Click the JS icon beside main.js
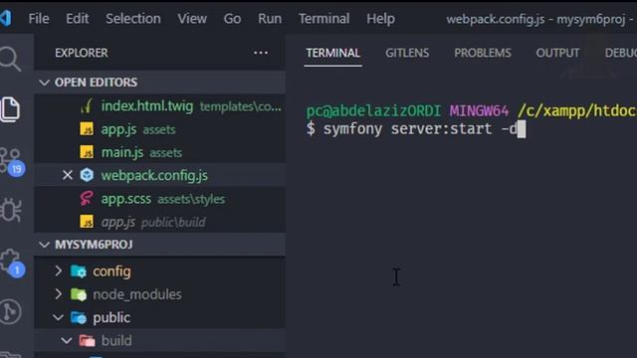Image resolution: width=637 pixels, height=358 pixels. [87, 152]
